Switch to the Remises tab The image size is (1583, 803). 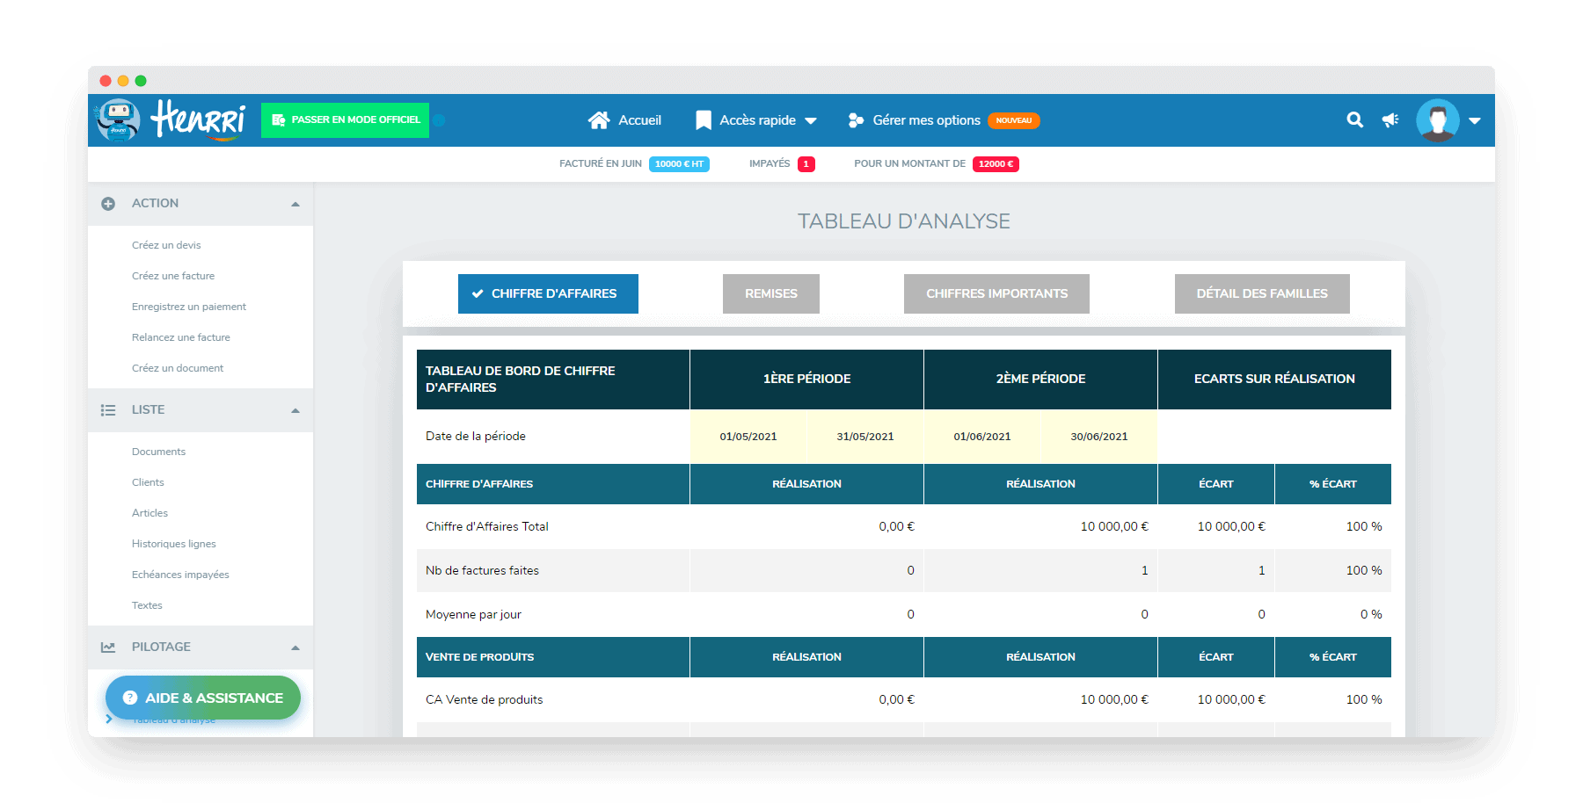(771, 293)
